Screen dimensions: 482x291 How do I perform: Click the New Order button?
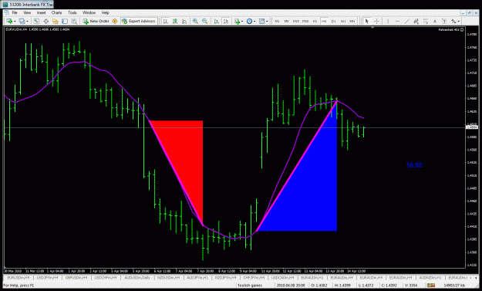pyautogui.click(x=96, y=21)
